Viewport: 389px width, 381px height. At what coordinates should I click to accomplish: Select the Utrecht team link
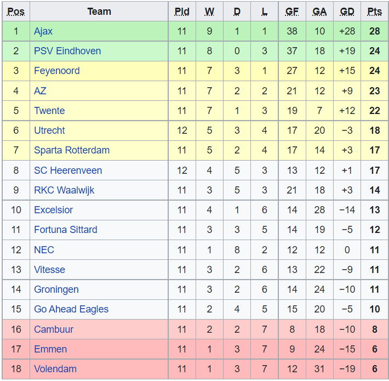tap(49, 130)
